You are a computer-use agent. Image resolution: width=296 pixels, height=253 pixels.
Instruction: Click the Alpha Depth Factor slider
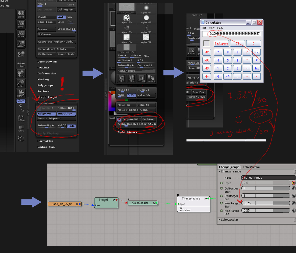point(136,124)
